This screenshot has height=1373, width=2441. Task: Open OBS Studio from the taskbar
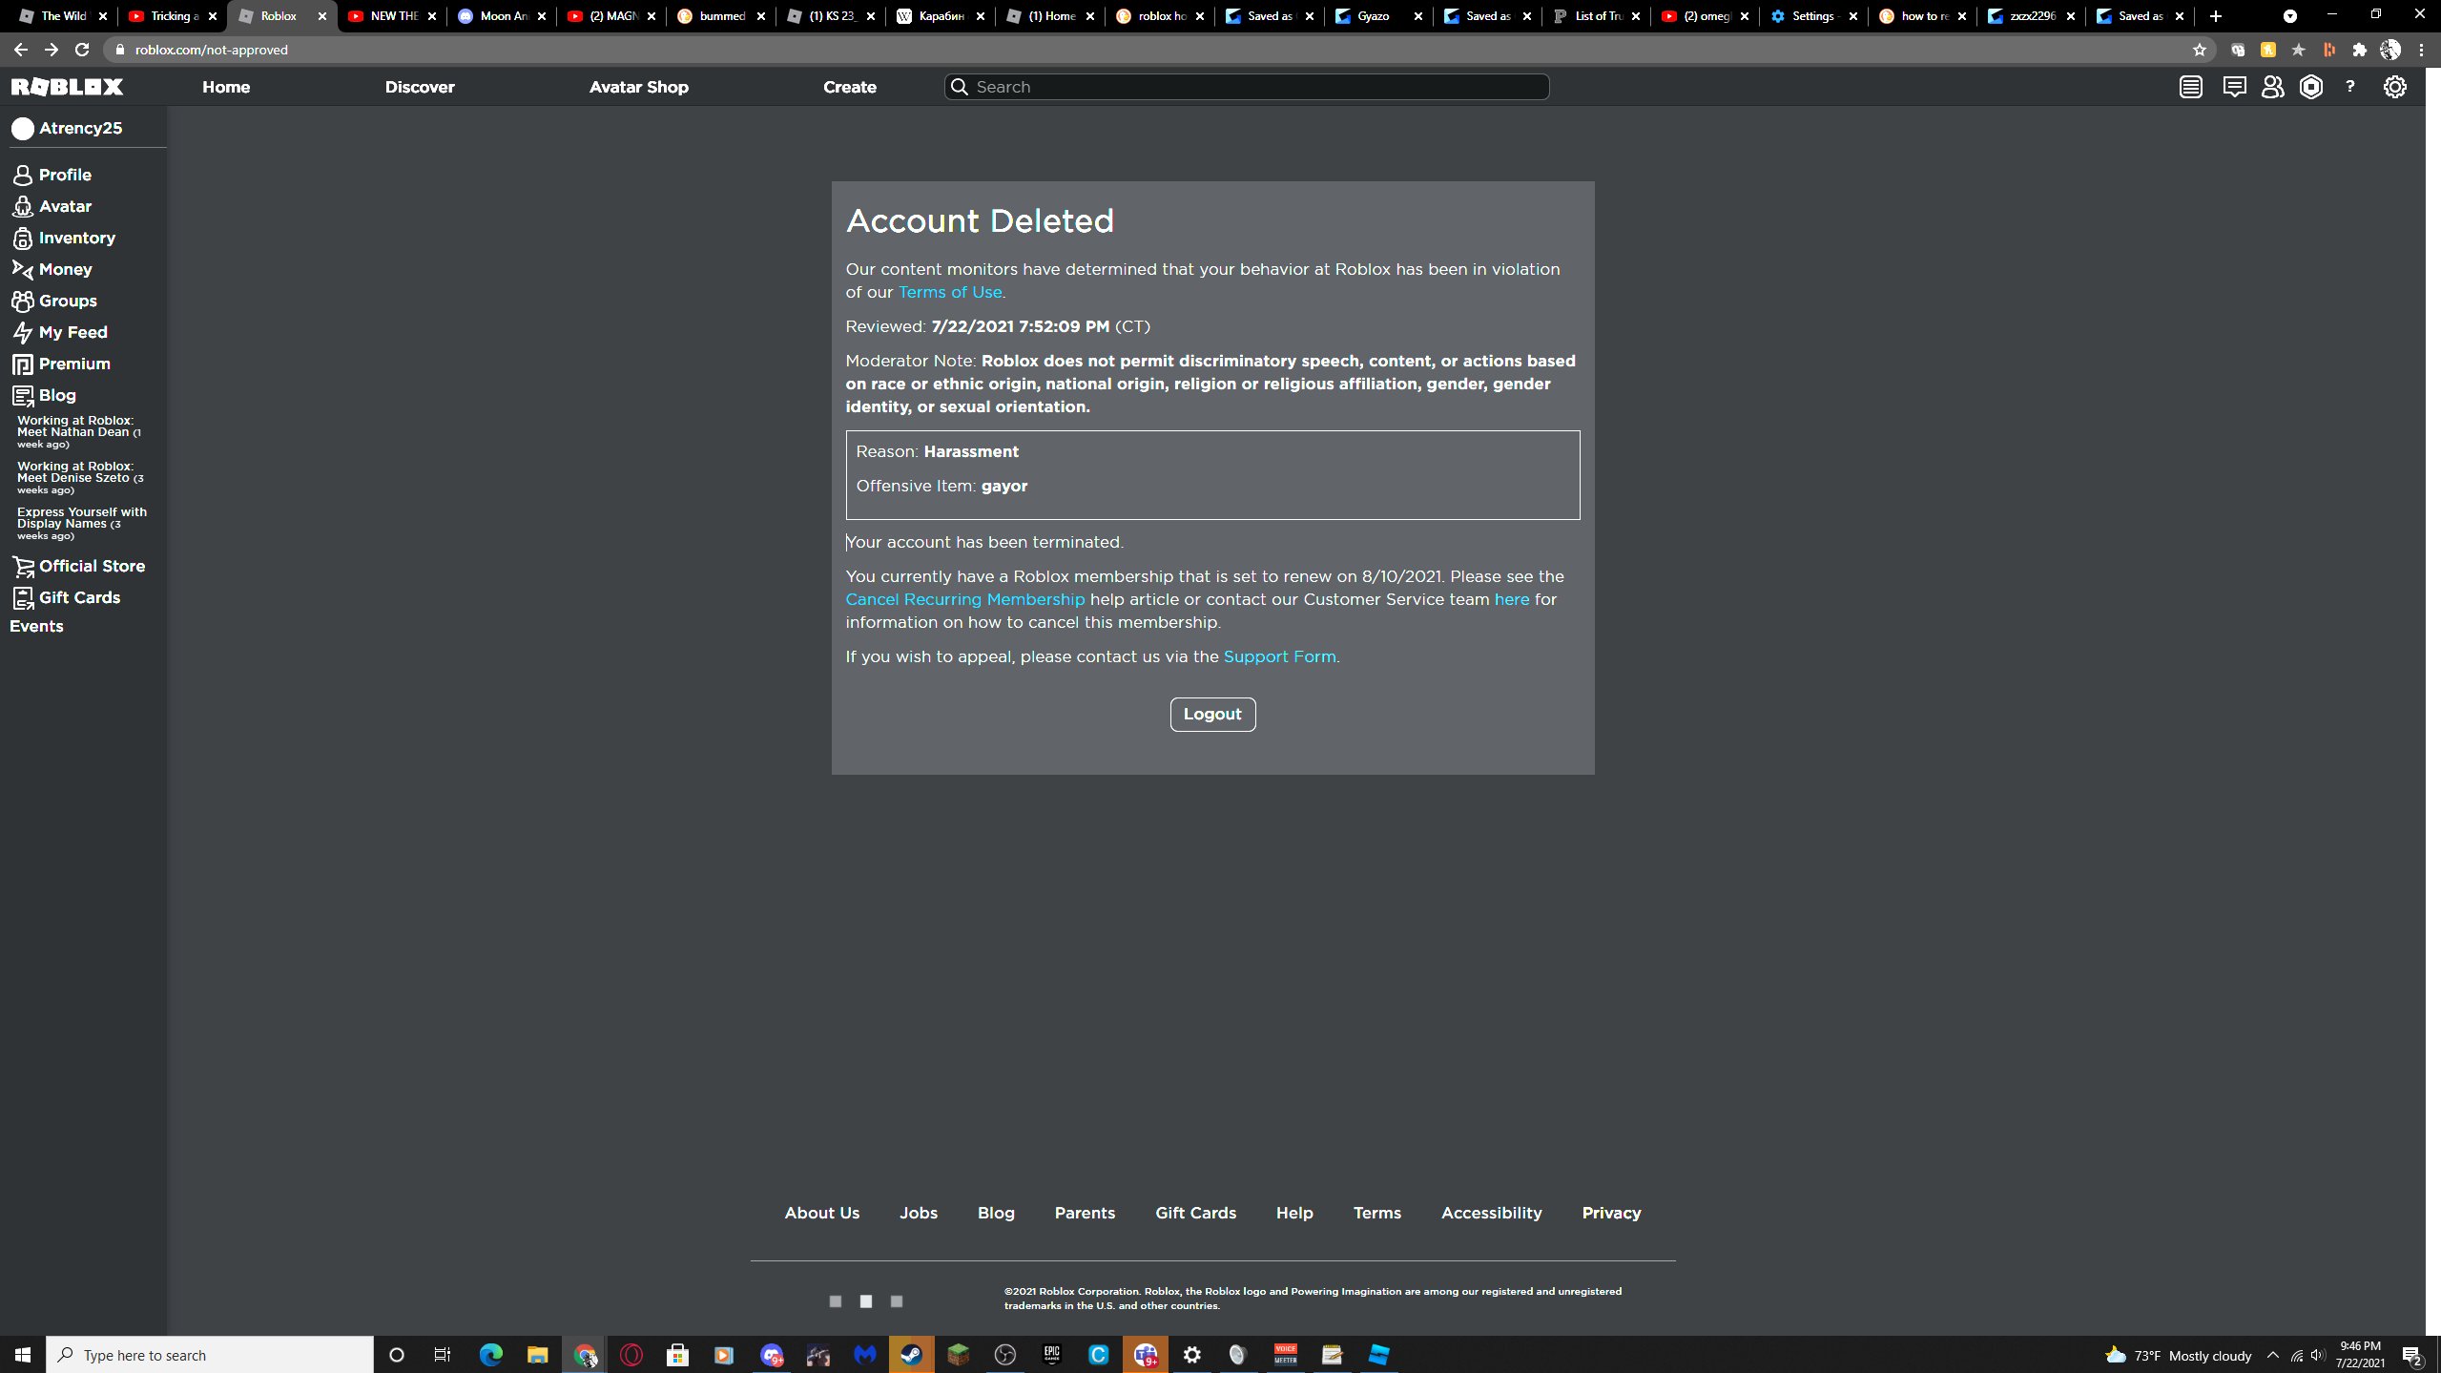click(x=1005, y=1355)
